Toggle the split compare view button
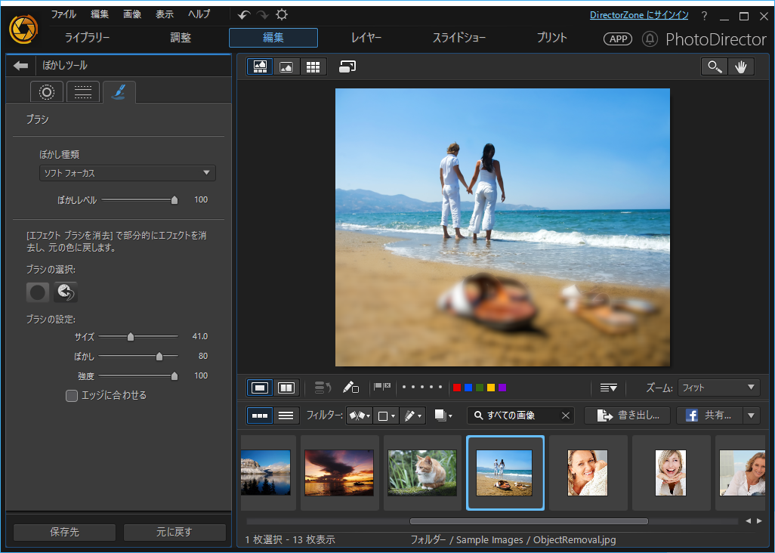Viewport: 775px width, 553px height. pyautogui.click(x=286, y=388)
